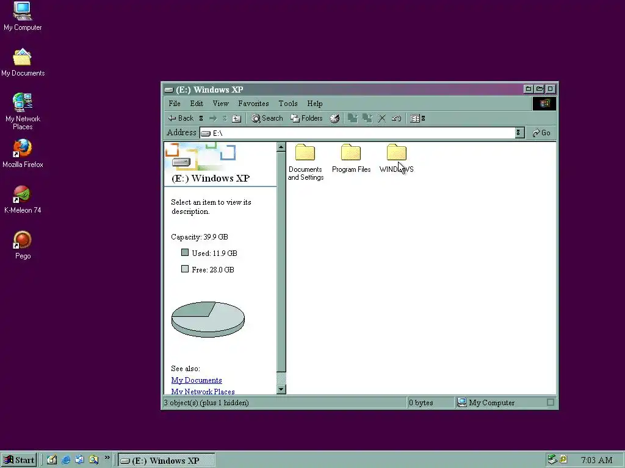Image resolution: width=625 pixels, height=468 pixels.
Task: Click the 7:03 AM clock
Action: tap(596, 461)
